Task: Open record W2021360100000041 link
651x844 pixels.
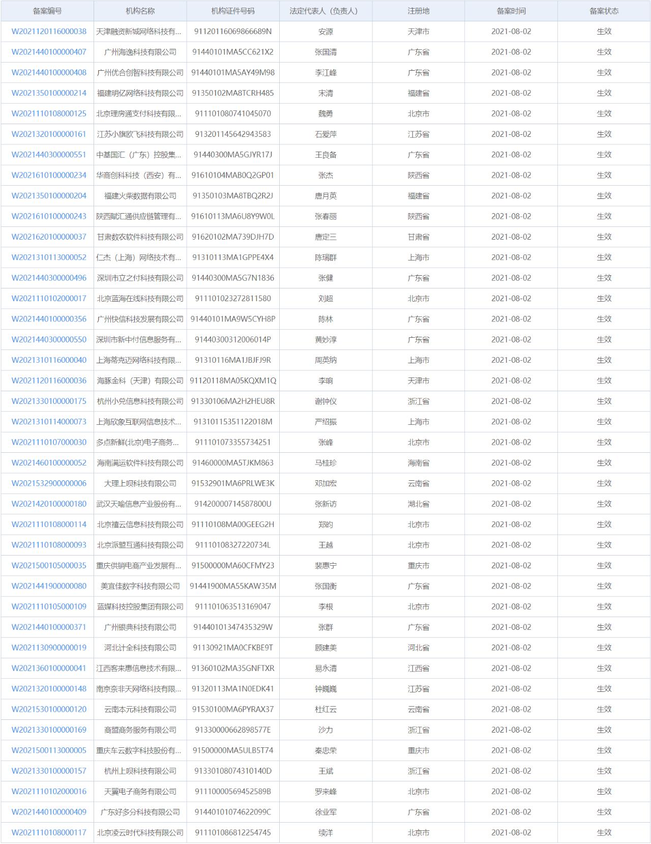Action: (49, 668)
